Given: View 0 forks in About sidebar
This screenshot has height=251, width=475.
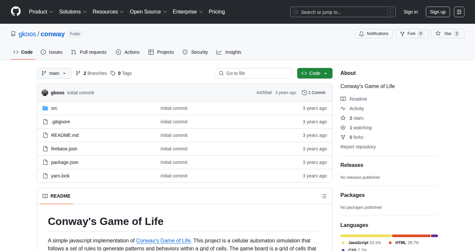Looking at the screenshot, I should (x=352, y=137).
